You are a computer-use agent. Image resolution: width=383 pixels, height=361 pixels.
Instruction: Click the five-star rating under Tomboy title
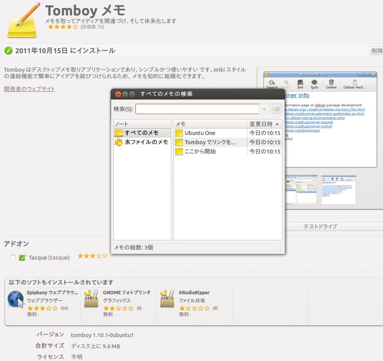click(63, 27)
